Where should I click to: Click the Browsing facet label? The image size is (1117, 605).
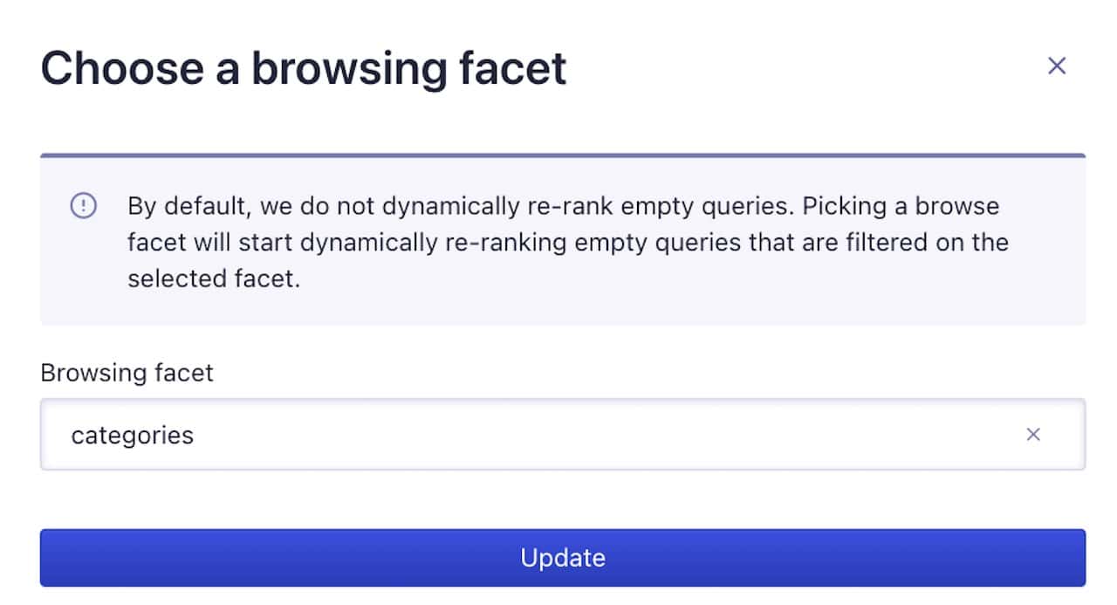point(127,373)
